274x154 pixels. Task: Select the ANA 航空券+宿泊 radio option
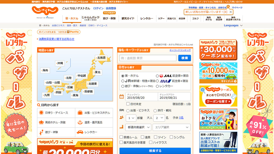click(157, 81)
